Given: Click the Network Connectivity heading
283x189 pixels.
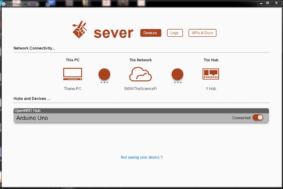Looking at the screenshot, I should (x=34, y=48).
